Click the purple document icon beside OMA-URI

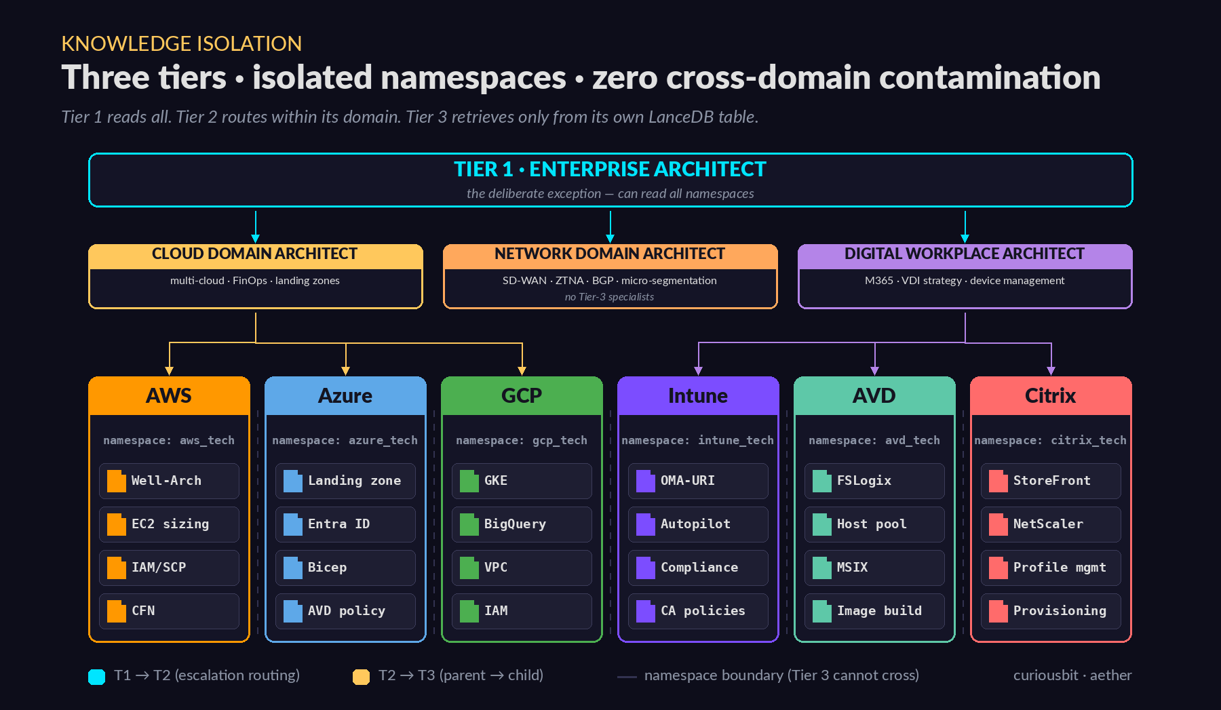point(646,481)
